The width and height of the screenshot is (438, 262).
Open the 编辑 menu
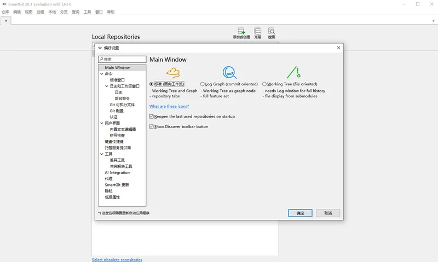[17, 11]
